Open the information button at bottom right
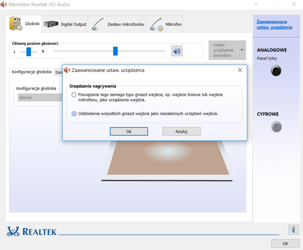This screenshot has width=303, height=250. [x=294, y=230]
